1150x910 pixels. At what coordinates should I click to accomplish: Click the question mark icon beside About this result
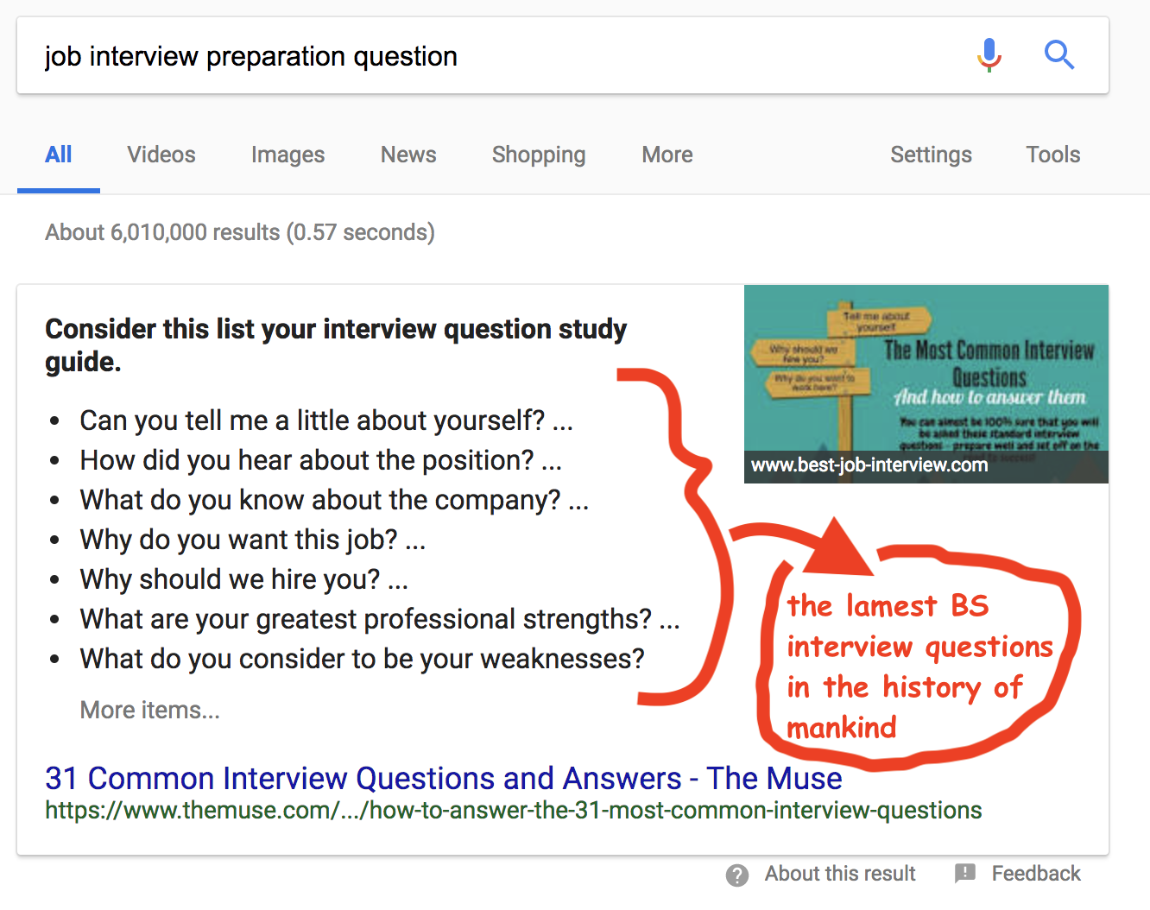click(737, 875)
